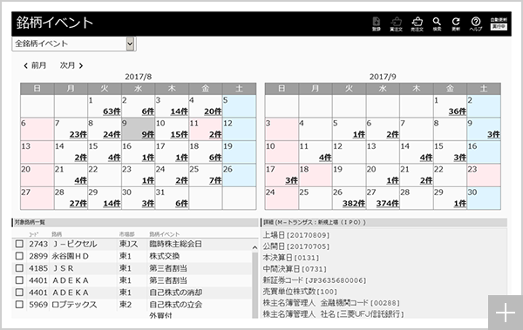Viewport: 523px width, 330px height.
Task: Click the stock list scrollbar thumb
Action: [255, 285]
